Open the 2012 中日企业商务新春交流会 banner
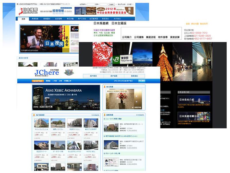The image size is (230, 173). coord(104,11)
